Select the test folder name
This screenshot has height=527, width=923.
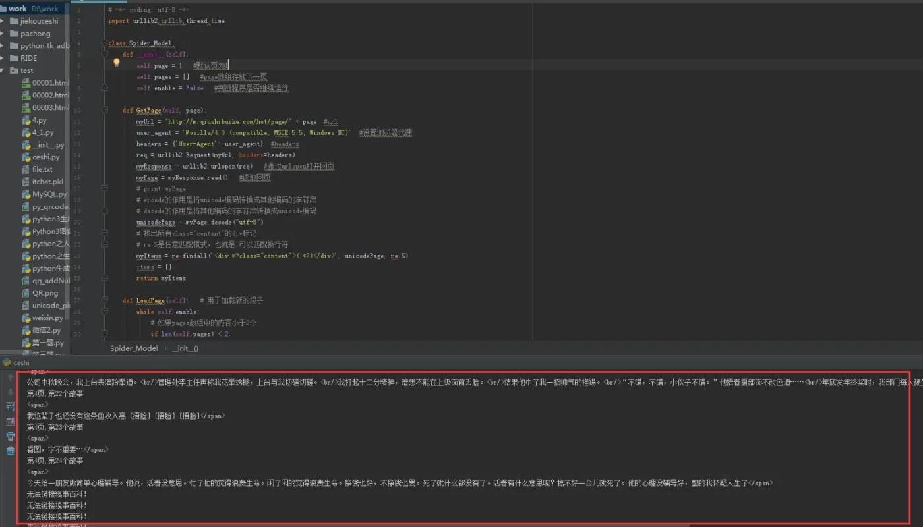coord(26,70)
